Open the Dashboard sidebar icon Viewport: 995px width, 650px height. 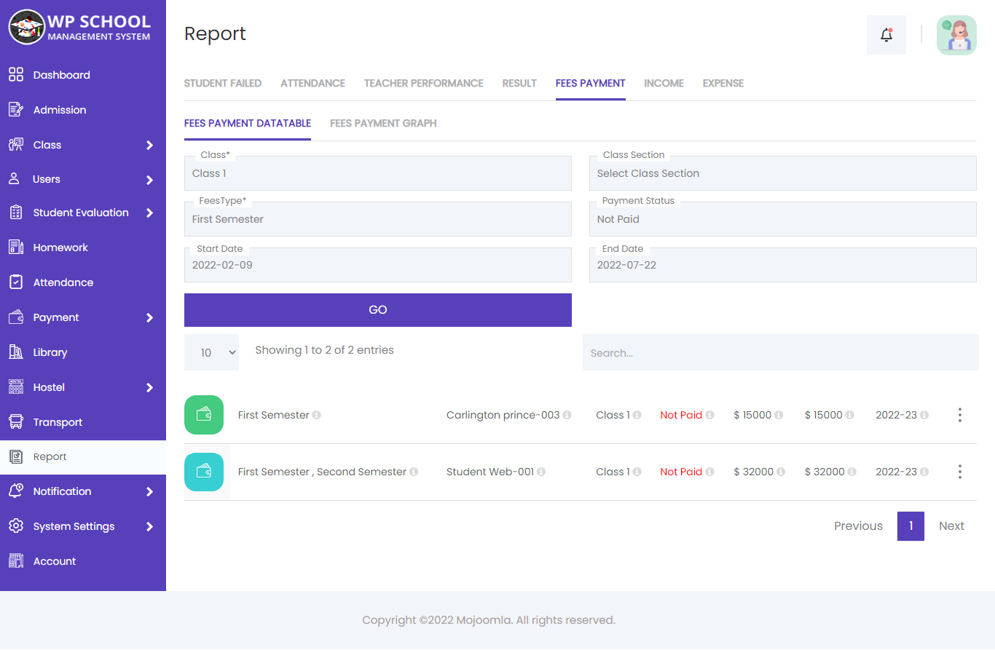point(16,75)
